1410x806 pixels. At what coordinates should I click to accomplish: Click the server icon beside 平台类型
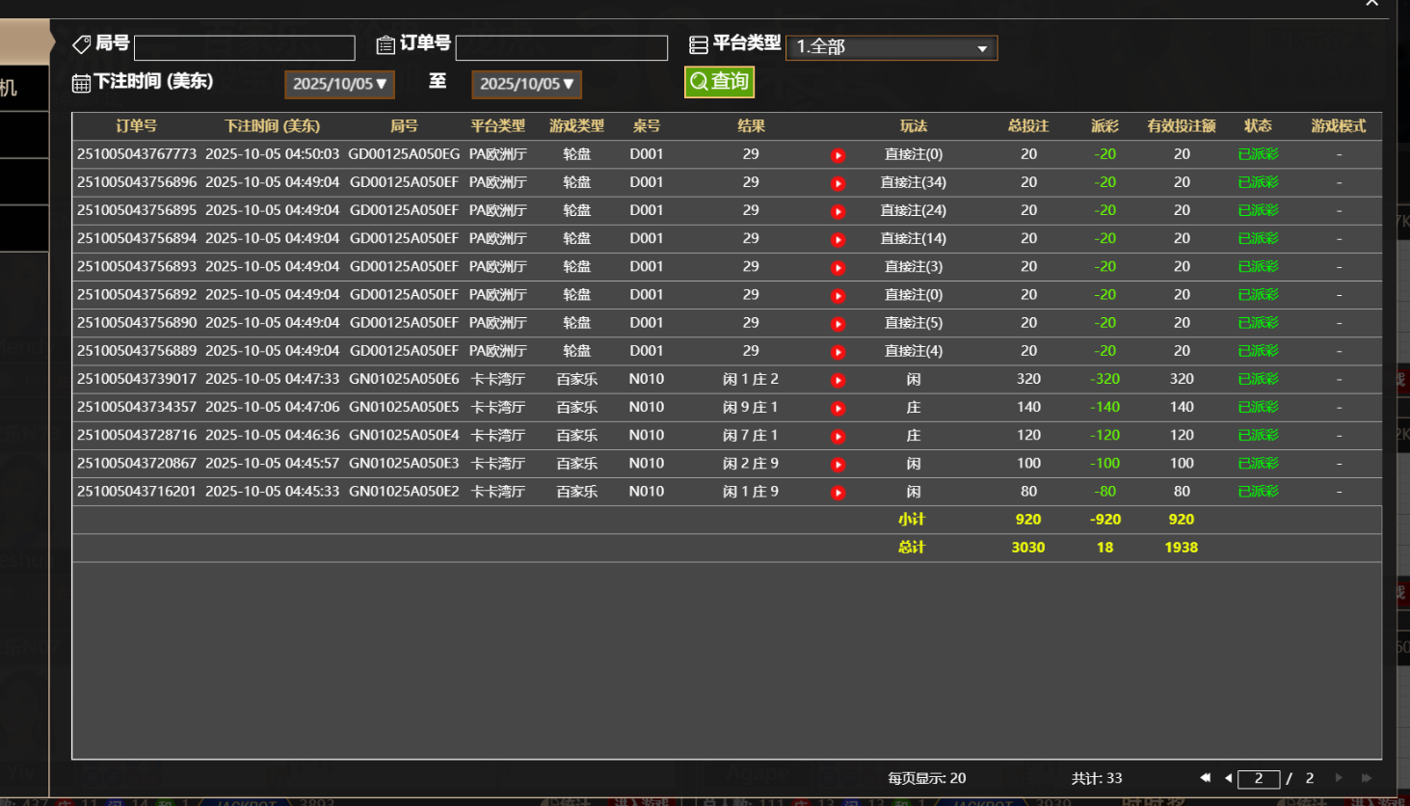(697, 42)
